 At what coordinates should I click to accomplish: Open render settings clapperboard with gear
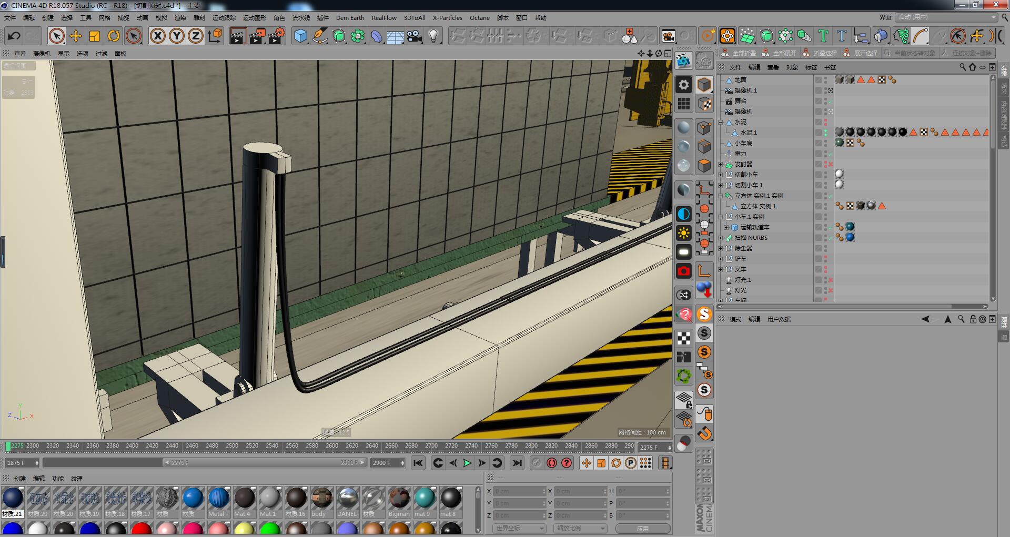pos(277,36)
